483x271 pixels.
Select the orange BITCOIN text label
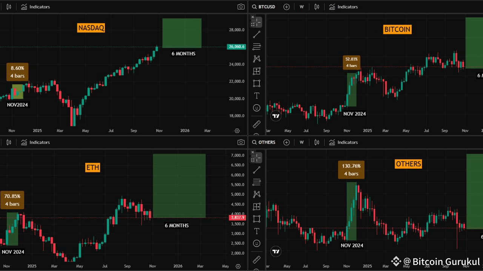(397, 29)
